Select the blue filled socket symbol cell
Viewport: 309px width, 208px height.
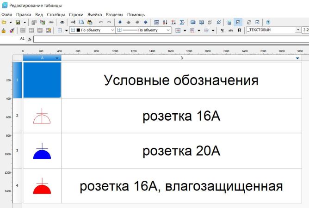tap(42, 151)
